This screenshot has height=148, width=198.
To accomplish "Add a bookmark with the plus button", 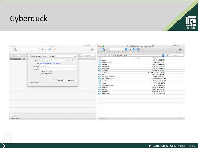I will [x=12, y=115].
